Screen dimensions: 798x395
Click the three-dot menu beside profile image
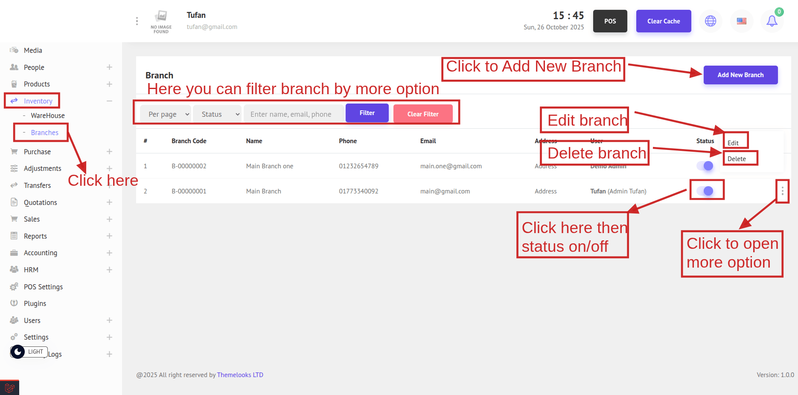click(137, 21)
